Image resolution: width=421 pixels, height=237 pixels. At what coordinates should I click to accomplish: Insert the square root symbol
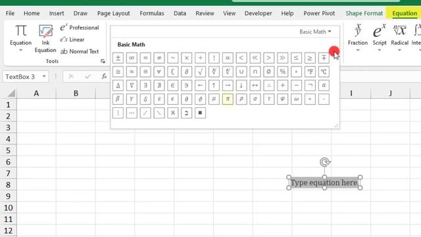pos(200,72)
